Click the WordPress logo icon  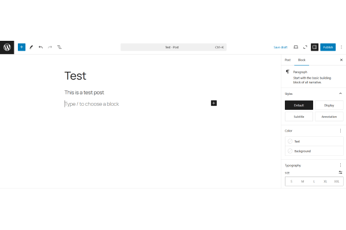7,47
